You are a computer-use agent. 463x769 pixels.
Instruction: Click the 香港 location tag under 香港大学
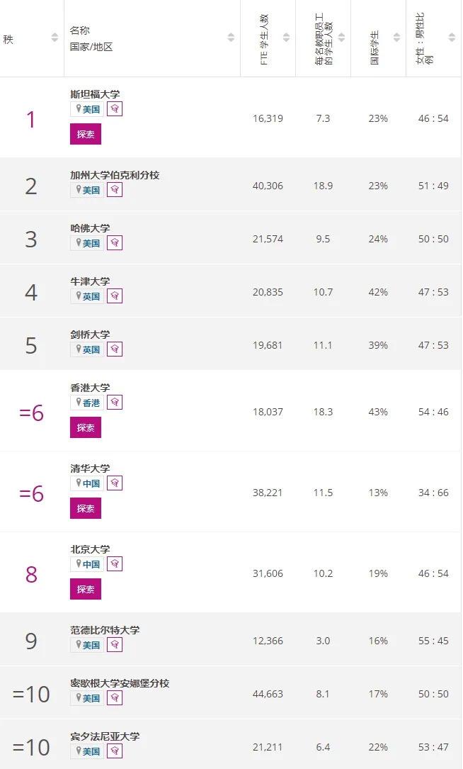87,403
